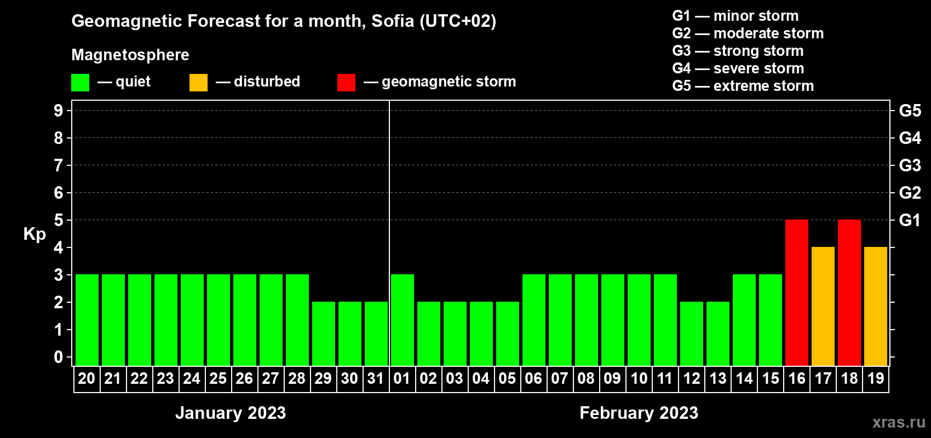
Task: Click the date label 10 on the axis
Action: tap(639, 379)
